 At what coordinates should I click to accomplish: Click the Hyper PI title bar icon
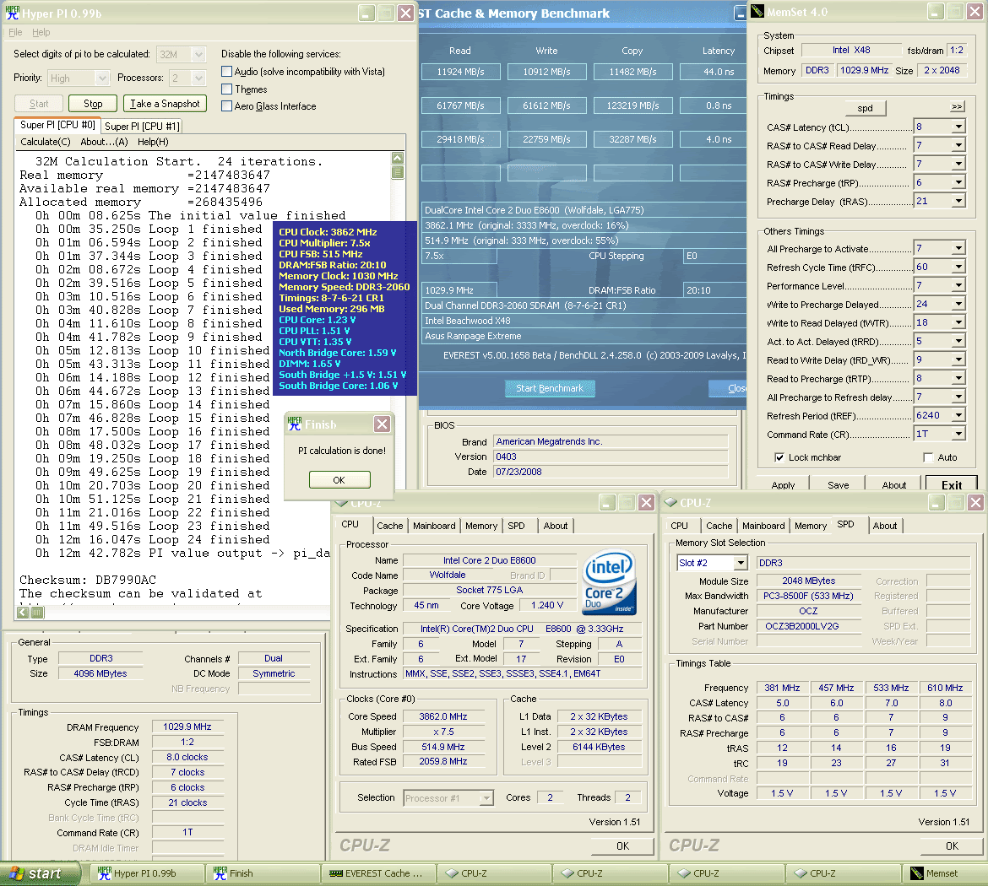13,13
